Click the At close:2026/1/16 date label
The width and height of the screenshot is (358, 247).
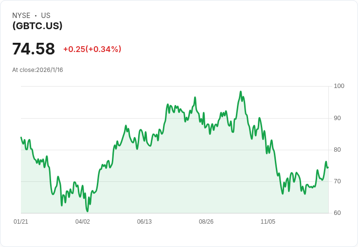click(x=37, y=70)
